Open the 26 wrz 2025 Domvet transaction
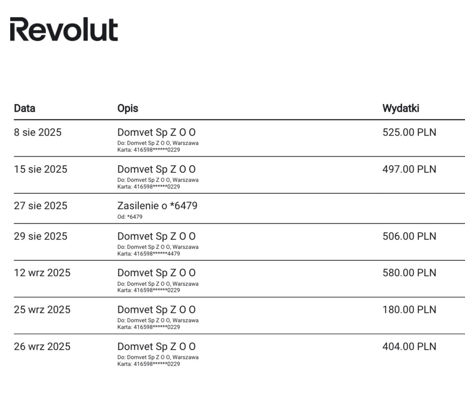 (239, 352)
